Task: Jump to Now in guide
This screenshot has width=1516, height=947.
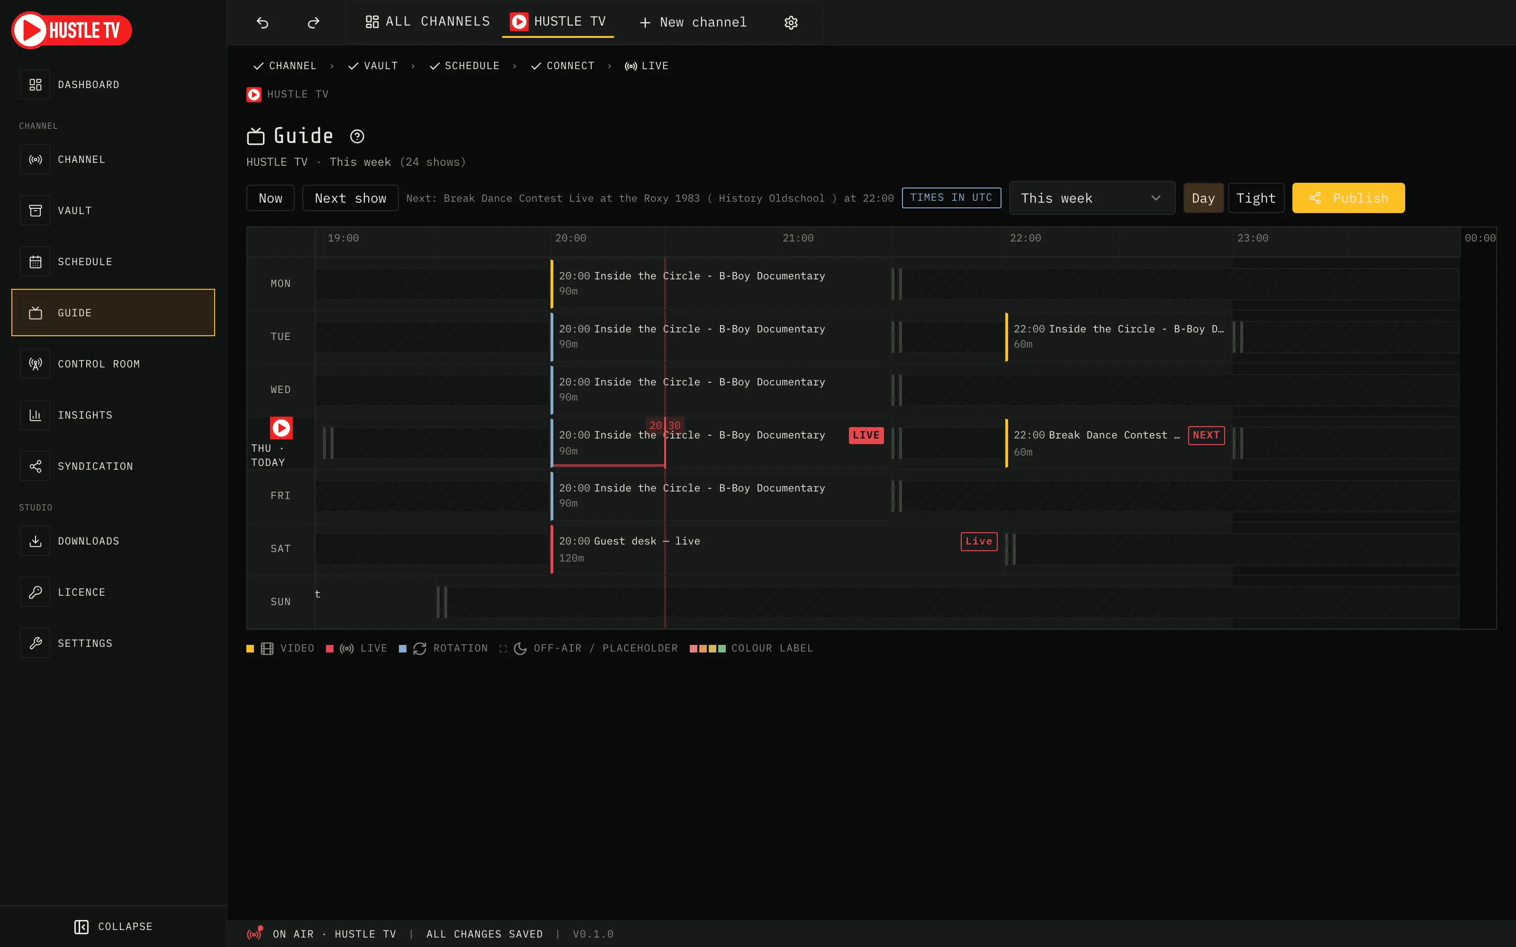Action: click(270, 198)
